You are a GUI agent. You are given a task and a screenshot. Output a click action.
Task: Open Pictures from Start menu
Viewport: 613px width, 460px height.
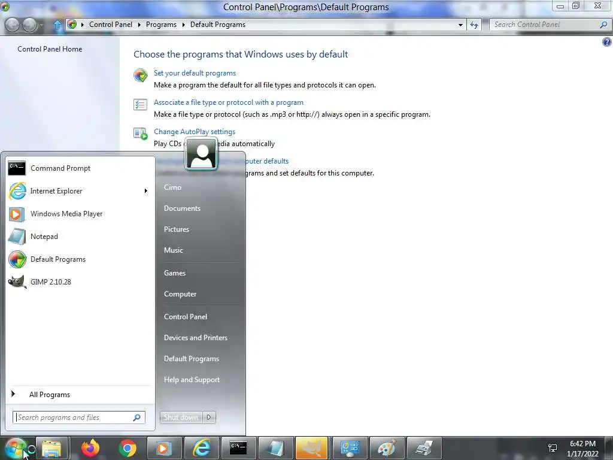click(x=177, y=229)
